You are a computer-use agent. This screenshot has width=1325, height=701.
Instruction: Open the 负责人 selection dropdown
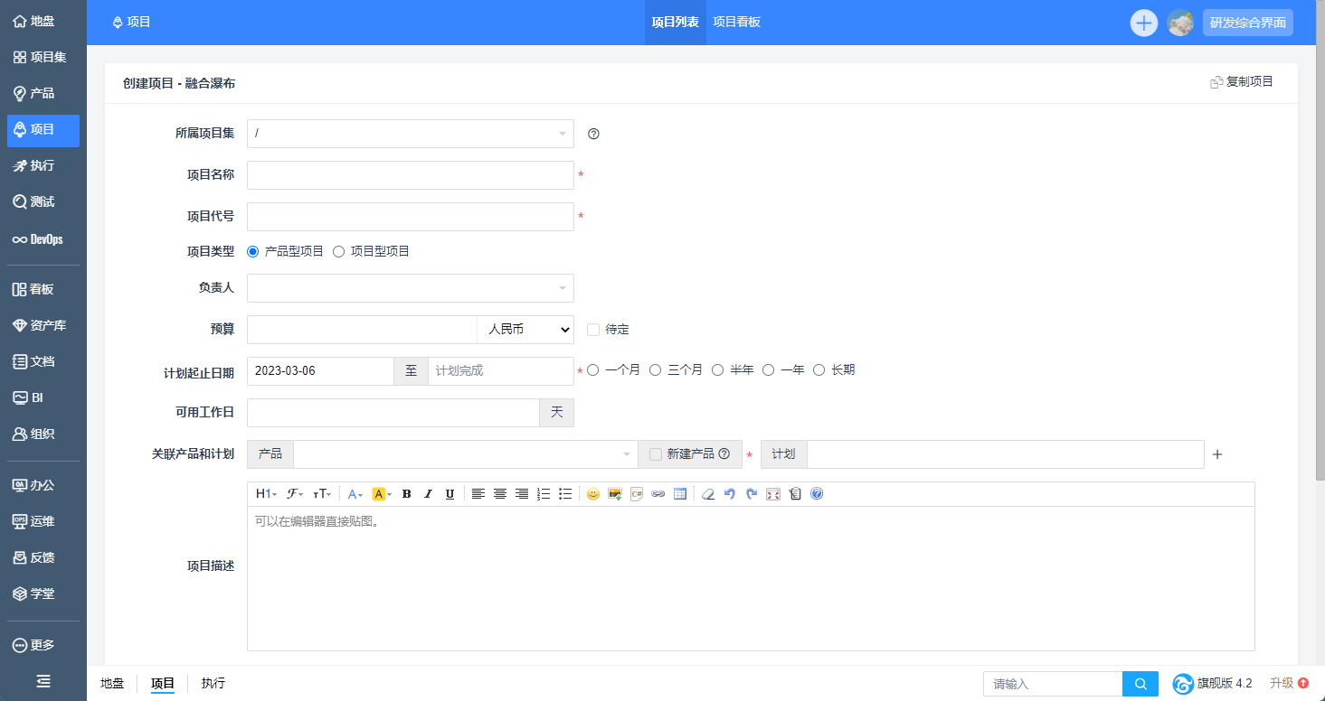tap(410, 288)
